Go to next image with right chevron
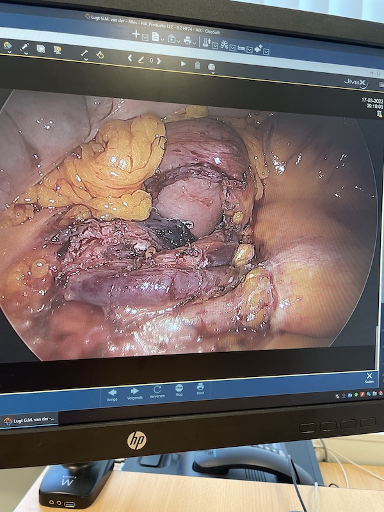Viewport: 384px width, 512px height. pyautogui.click(x=159, y=61)
